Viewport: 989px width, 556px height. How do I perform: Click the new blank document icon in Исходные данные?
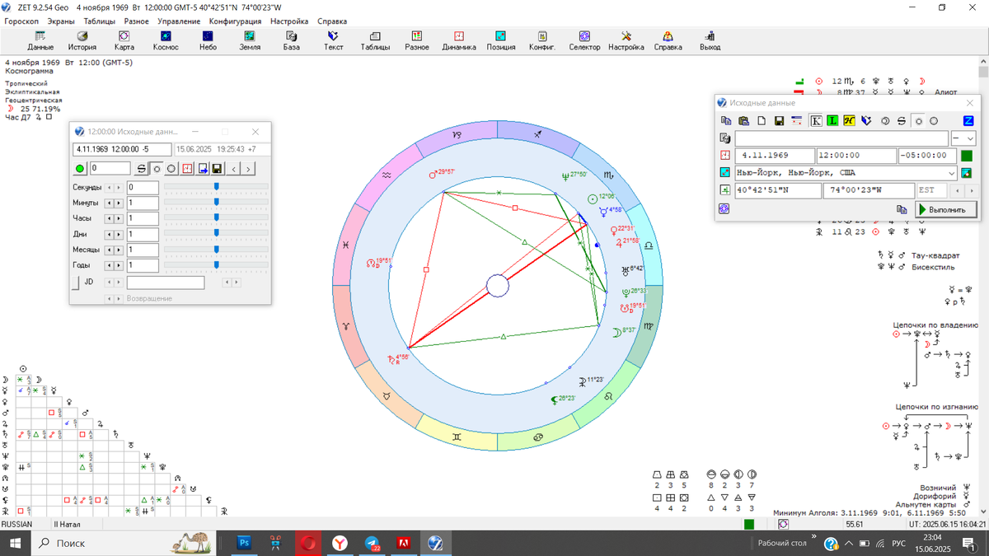[762, 121]
